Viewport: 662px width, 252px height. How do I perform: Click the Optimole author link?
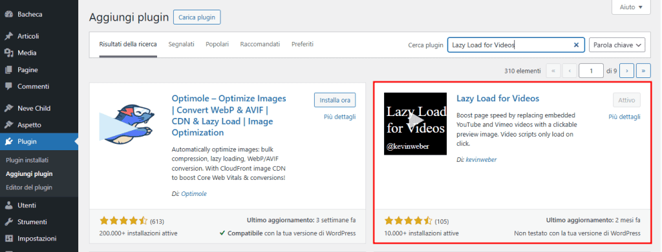point(194,194)
